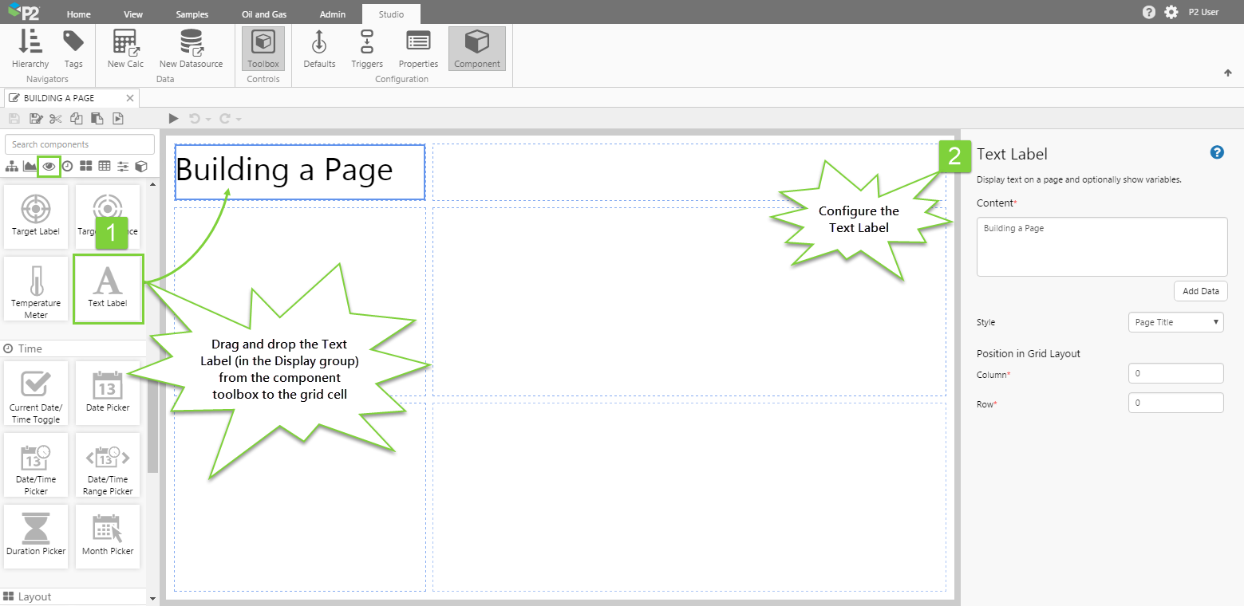Open the Hierarchy navigator
This screenshot has height=606, width=1244.
point(30,49)
